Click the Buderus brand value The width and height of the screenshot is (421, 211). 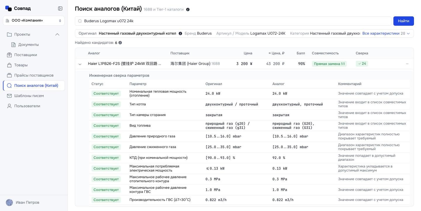204,33
